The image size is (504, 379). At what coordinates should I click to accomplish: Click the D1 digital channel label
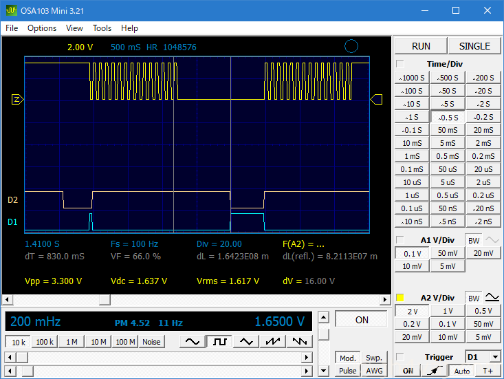coord(12,221)
